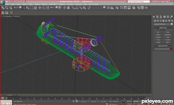The image size is (174, 105).
Task: Toggle the Percent Snap button
Action: tap(81, 8)
